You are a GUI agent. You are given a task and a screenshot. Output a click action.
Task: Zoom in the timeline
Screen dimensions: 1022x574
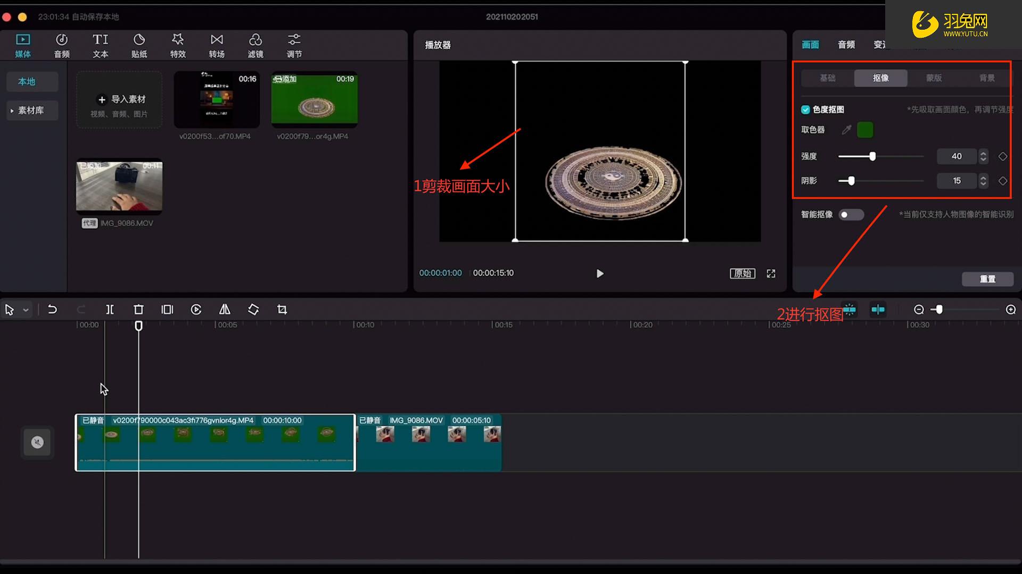1011,310
